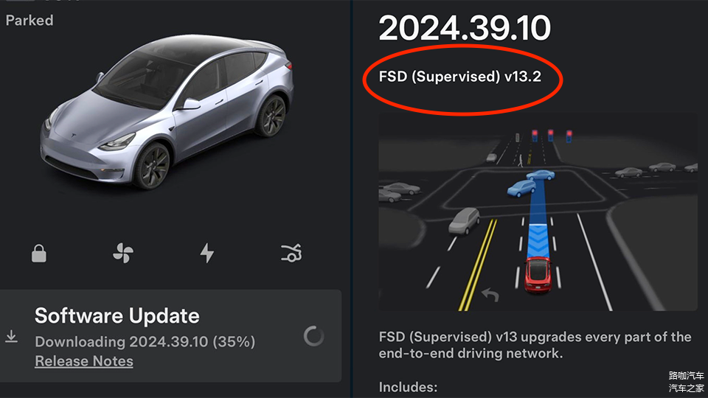Click the Downloading 2024.39.10 (35%) status
The height and width of the screenshot is (398, 708).
(x=145, y=342)
